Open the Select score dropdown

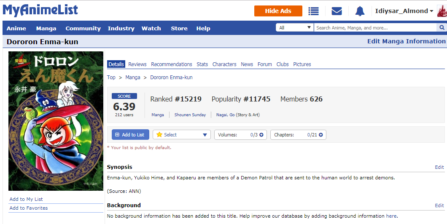coord(182,135)
